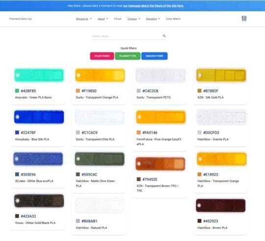Open the Forum page
Screen dimensions: 265x241
pos(118,19)
